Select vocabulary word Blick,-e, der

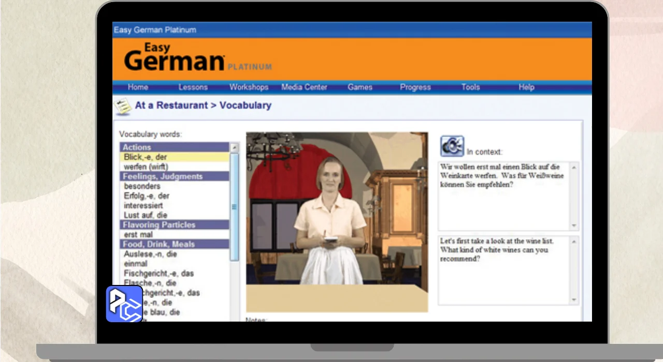pos(175,157)
